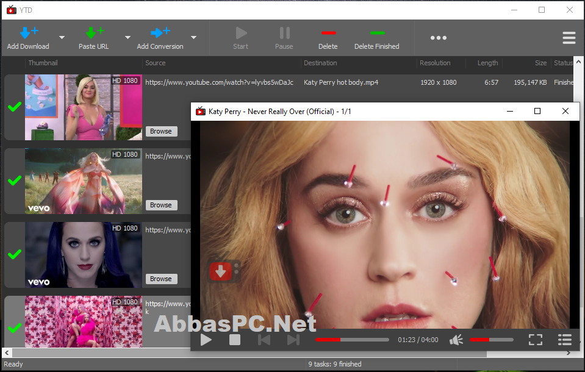This screenshot has width=585, height=372.
Task: Click the green Delete Finished button
Action: (377, 38)
